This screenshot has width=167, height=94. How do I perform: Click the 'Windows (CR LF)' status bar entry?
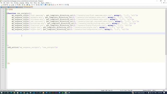pos(147,91)
